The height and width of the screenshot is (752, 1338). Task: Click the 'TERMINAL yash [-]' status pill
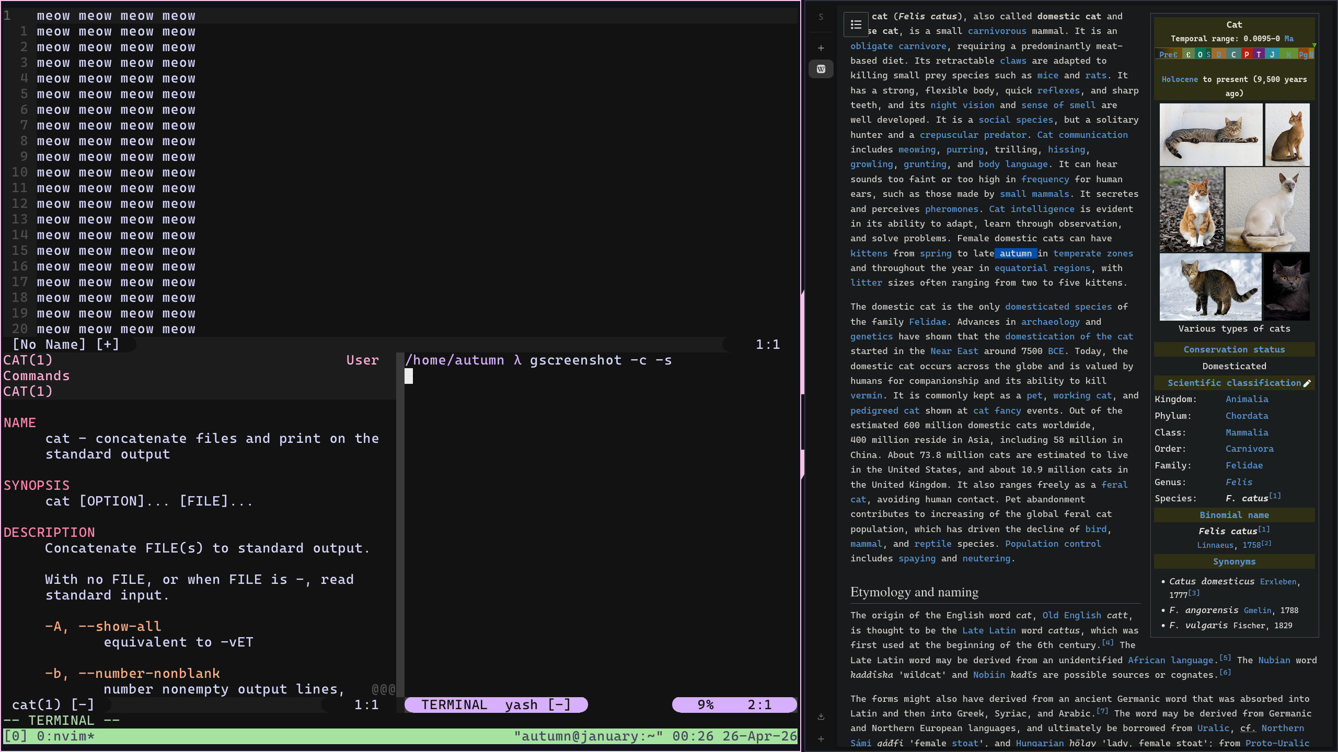[496, 705]
